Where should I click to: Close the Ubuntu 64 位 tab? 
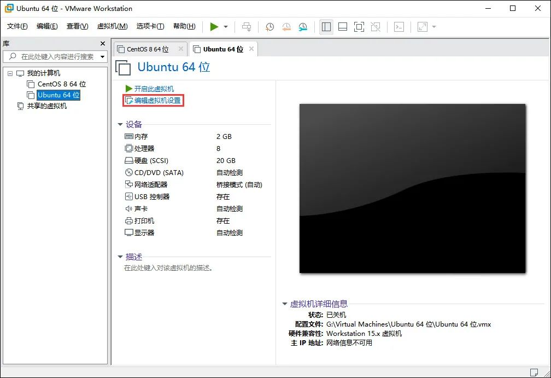point(251,49)
